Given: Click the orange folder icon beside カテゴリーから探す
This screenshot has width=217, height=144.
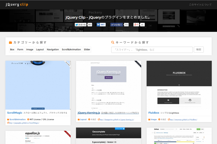Looking at the screenshot, I should [11, 42].
